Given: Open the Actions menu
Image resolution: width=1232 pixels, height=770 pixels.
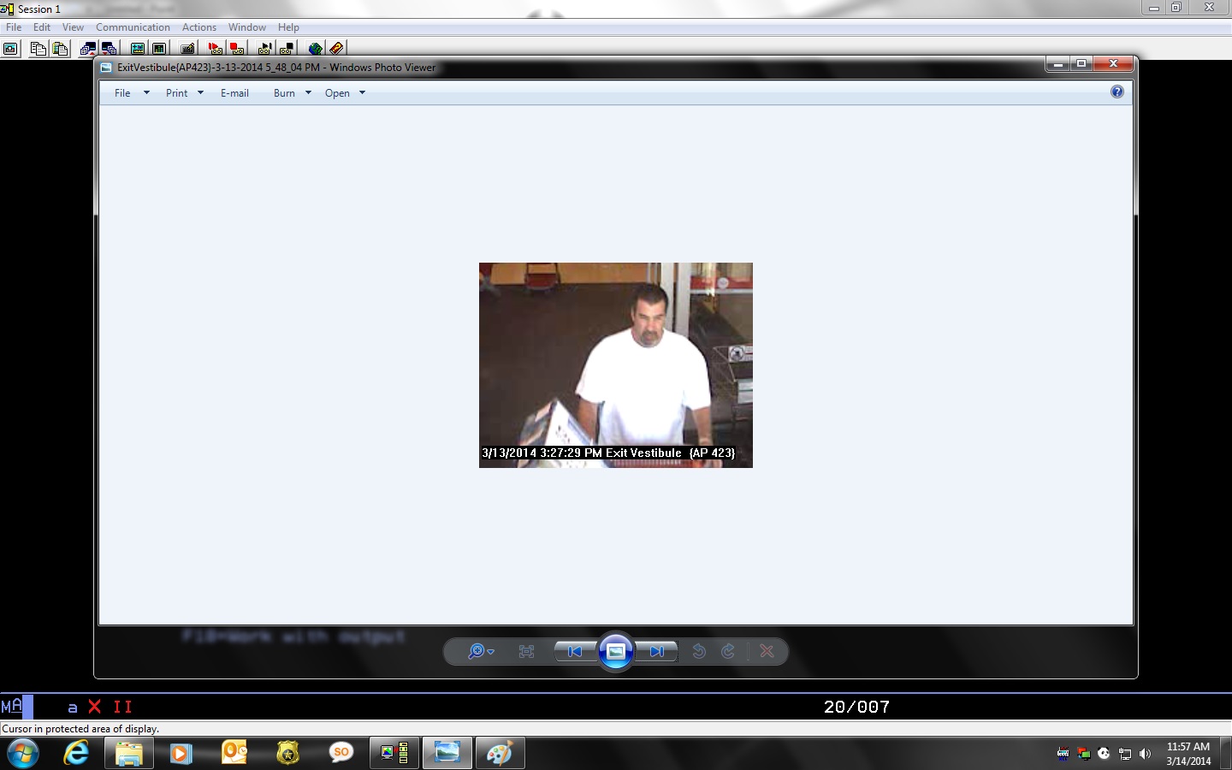Looking at the screenshot, I should point(199,27).
